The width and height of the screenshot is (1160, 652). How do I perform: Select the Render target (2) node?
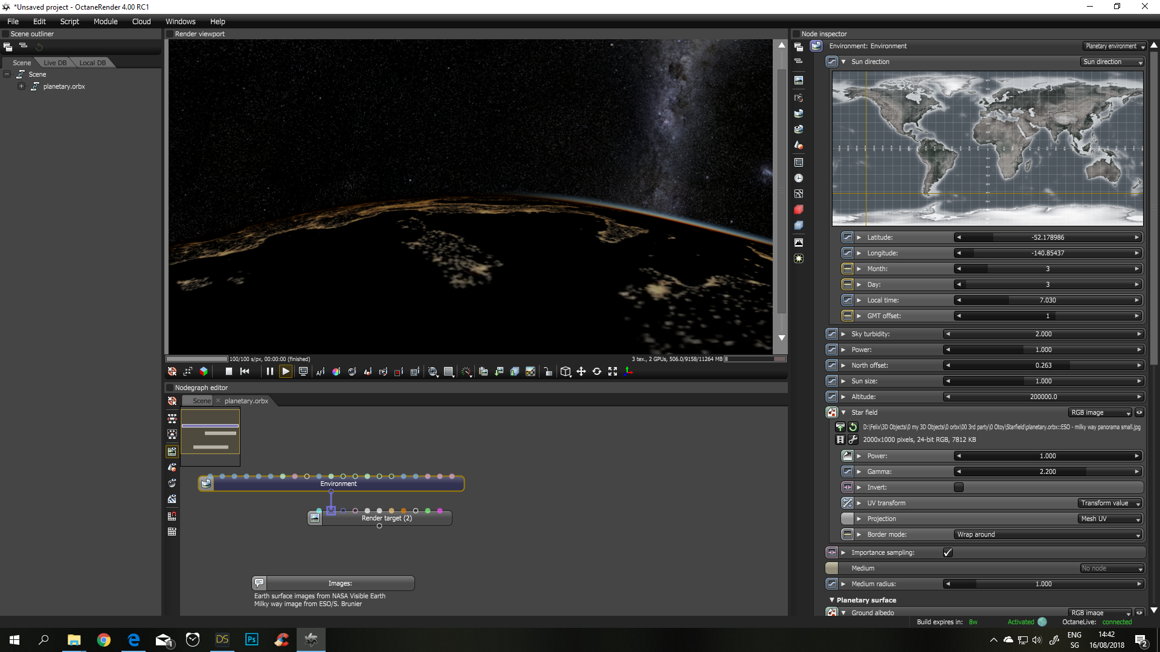[x=387, y=518]
